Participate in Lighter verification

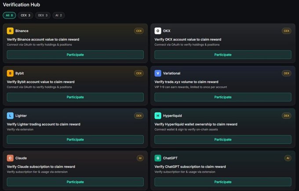coord(75,139)
